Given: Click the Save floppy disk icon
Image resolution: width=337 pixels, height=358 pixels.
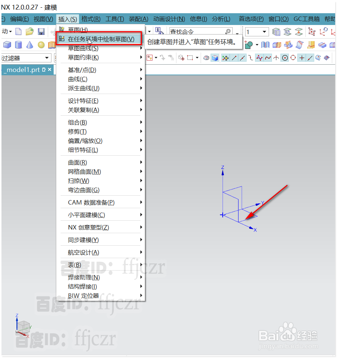Looking at the screenshot, I should coord(41,32).
